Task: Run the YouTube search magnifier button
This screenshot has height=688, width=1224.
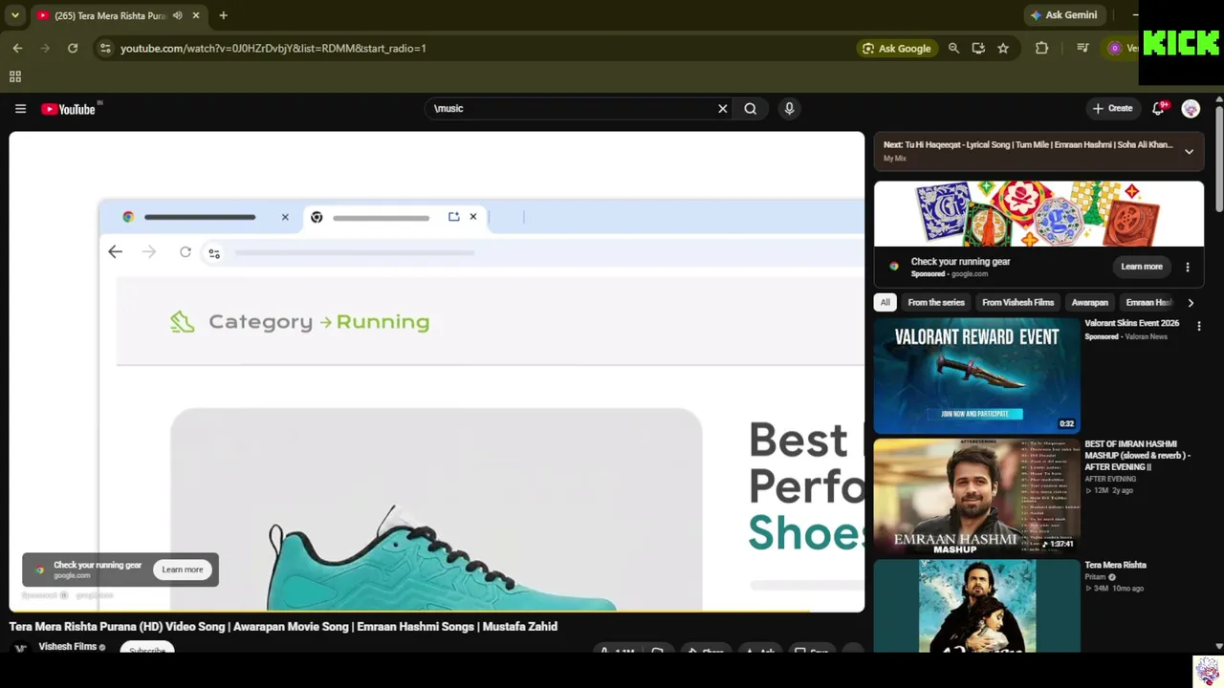Action: [751, 109]
